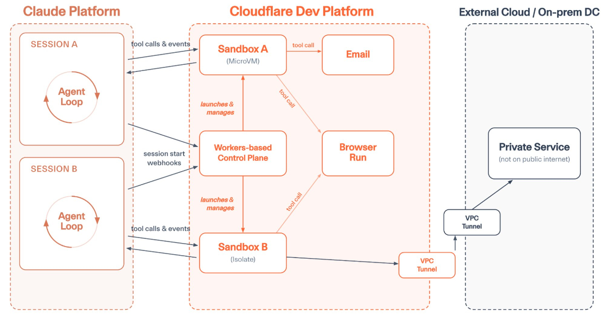
Task: Click the '(MicroVM)' subtitle
Action: [243, 62]
